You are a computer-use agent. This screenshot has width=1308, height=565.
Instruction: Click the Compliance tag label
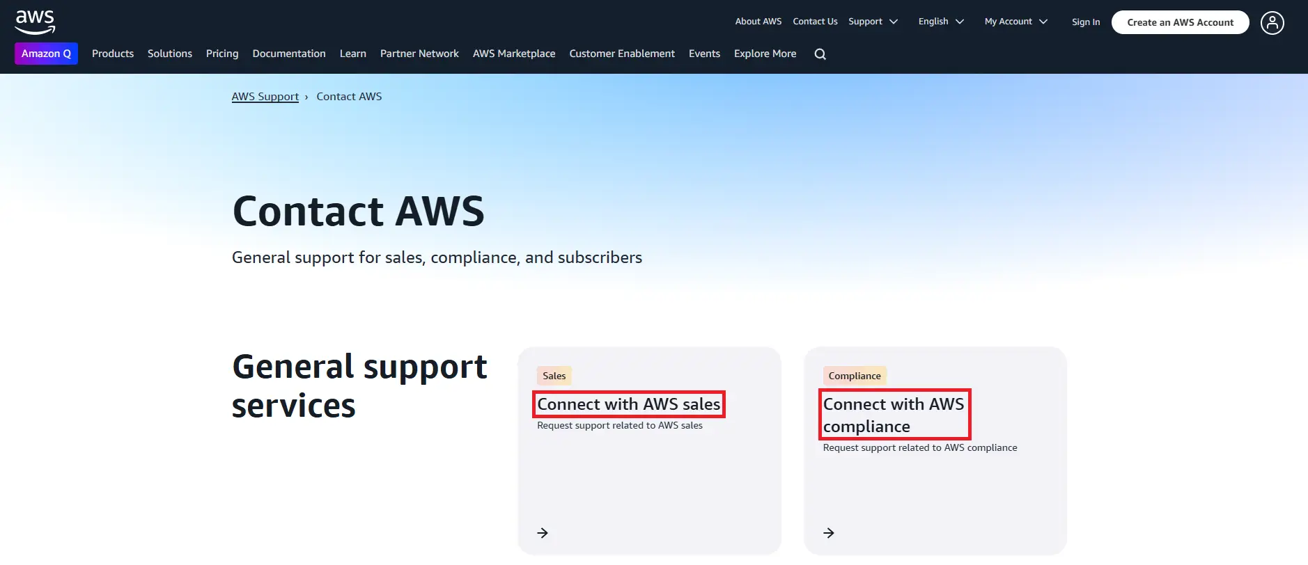[855, 376]
